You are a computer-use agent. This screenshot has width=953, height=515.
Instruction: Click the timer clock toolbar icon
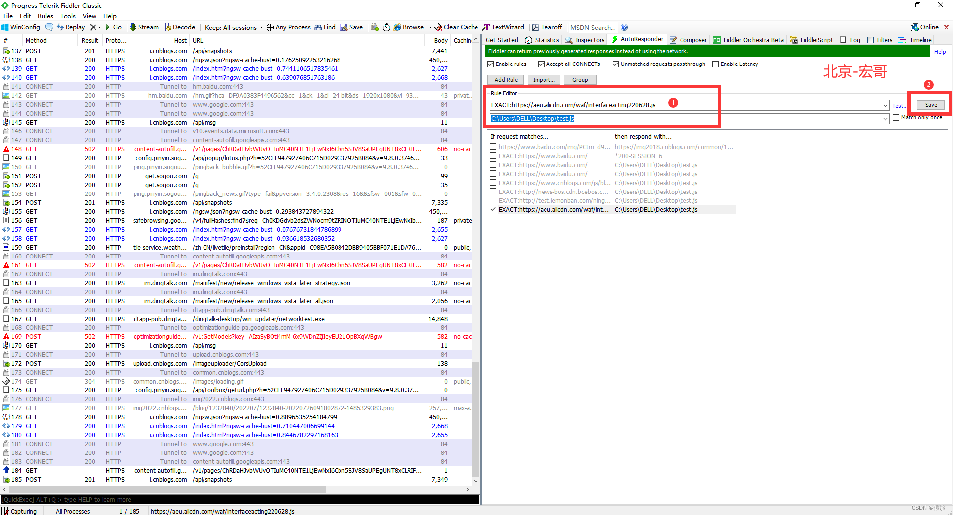point(386,27)
